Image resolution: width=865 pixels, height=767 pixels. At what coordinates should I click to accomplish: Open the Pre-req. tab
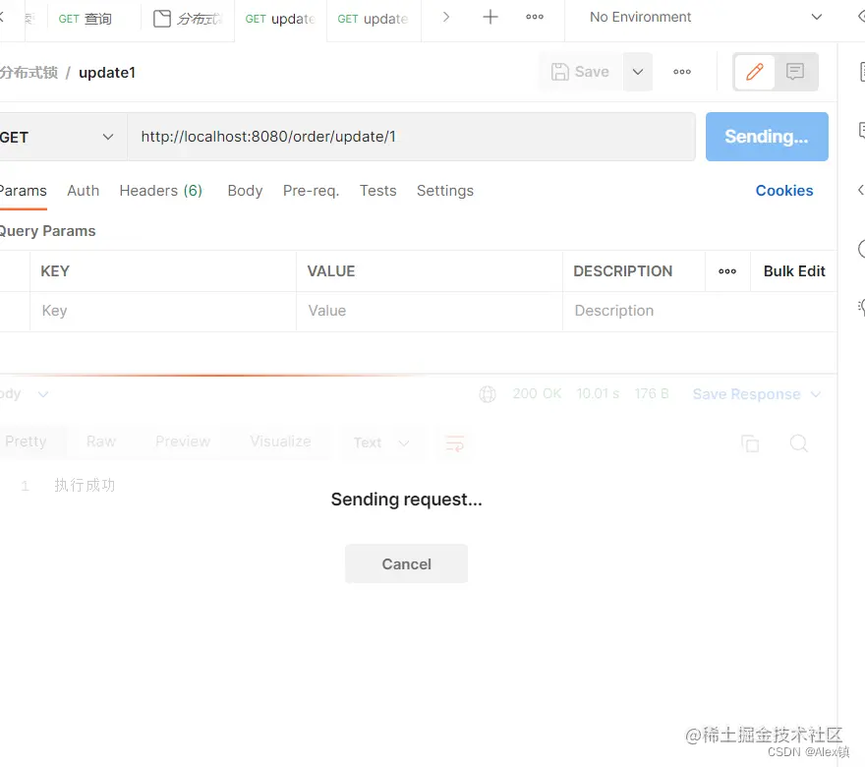[312, 191]
